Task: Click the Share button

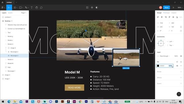Action: click(166, 8)
